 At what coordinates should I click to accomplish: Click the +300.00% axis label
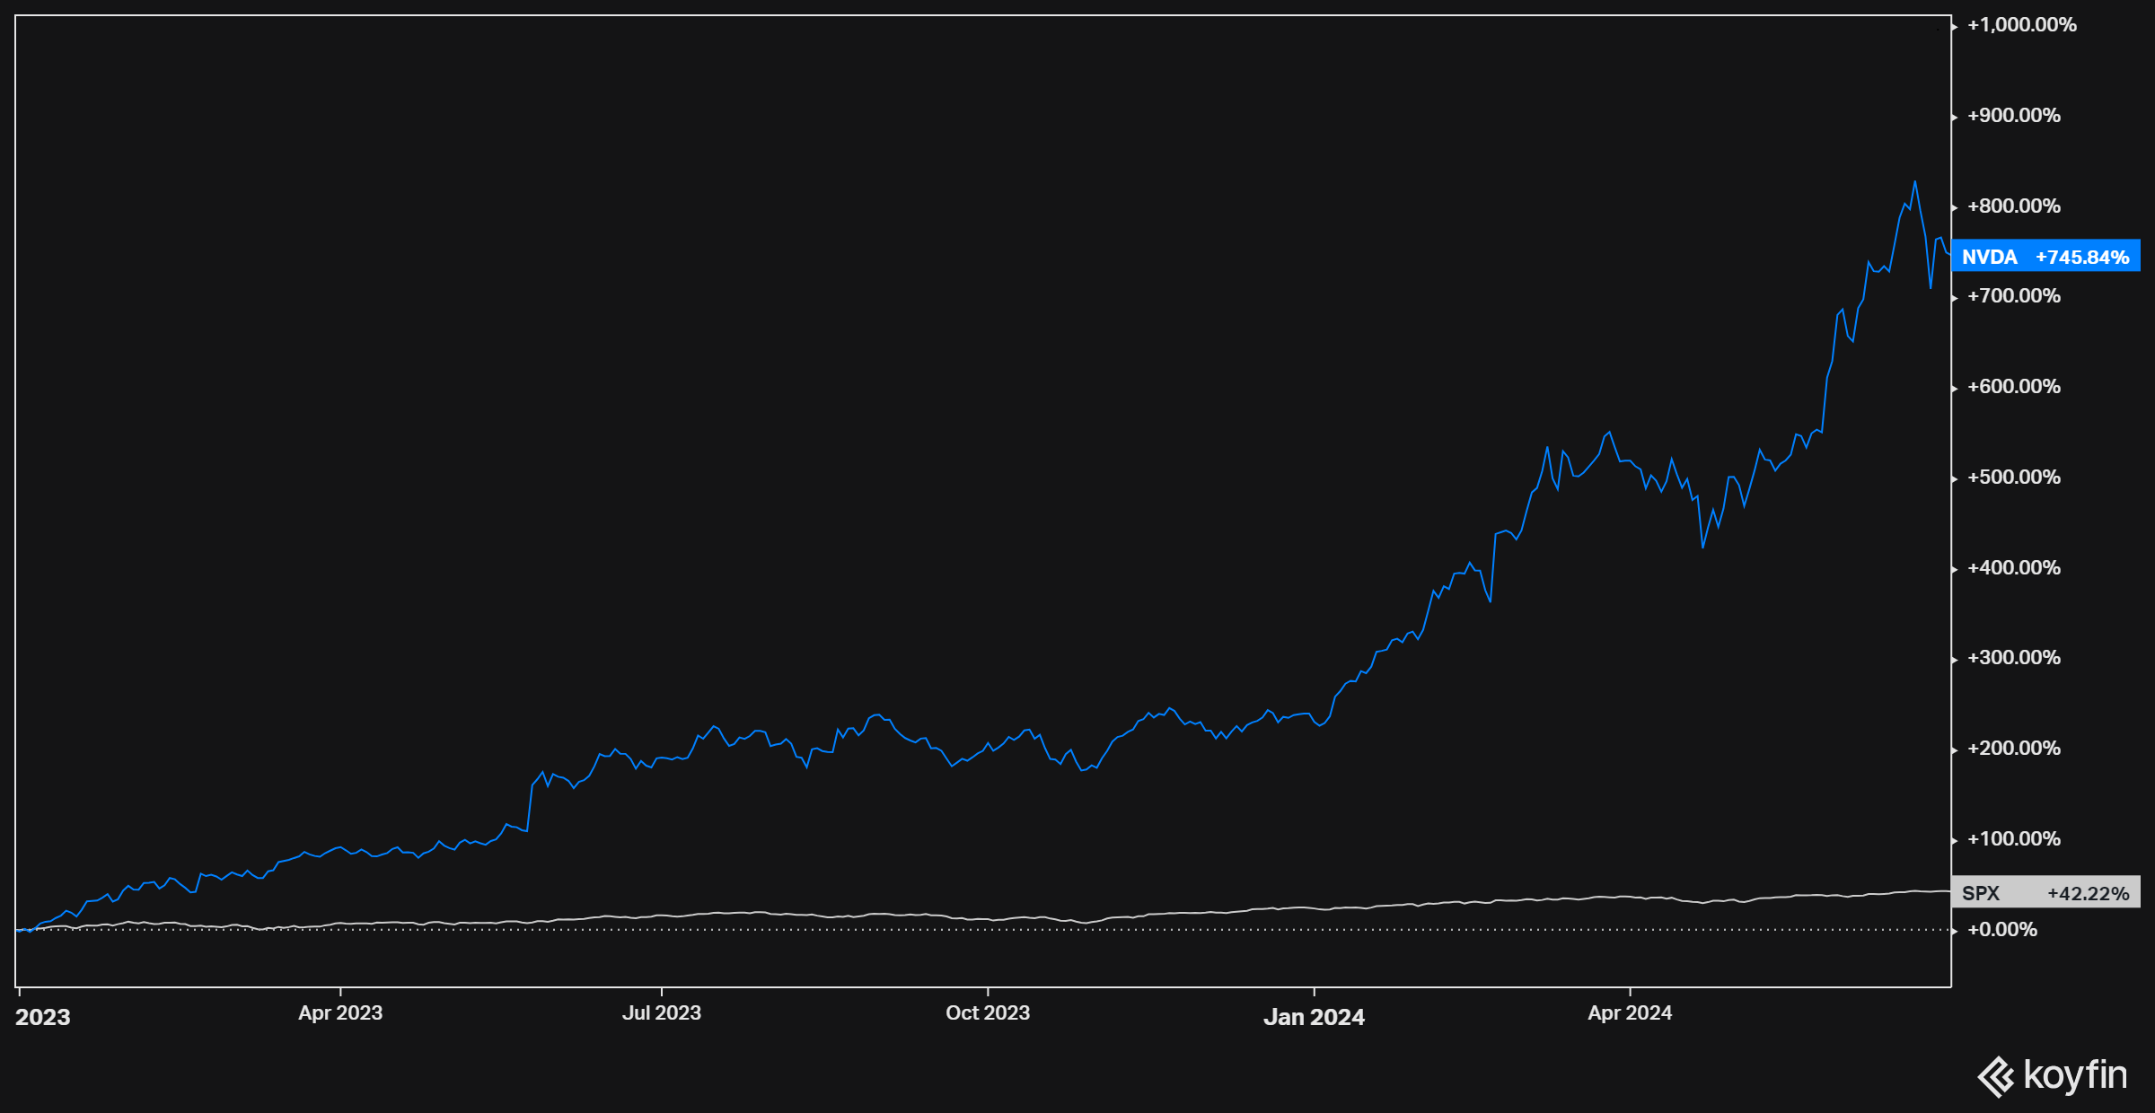click(x=2014, y=658)
